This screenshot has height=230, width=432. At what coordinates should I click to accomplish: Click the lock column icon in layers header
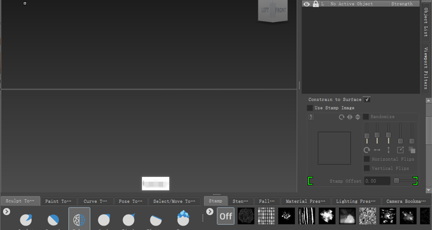tap(316, 4)
